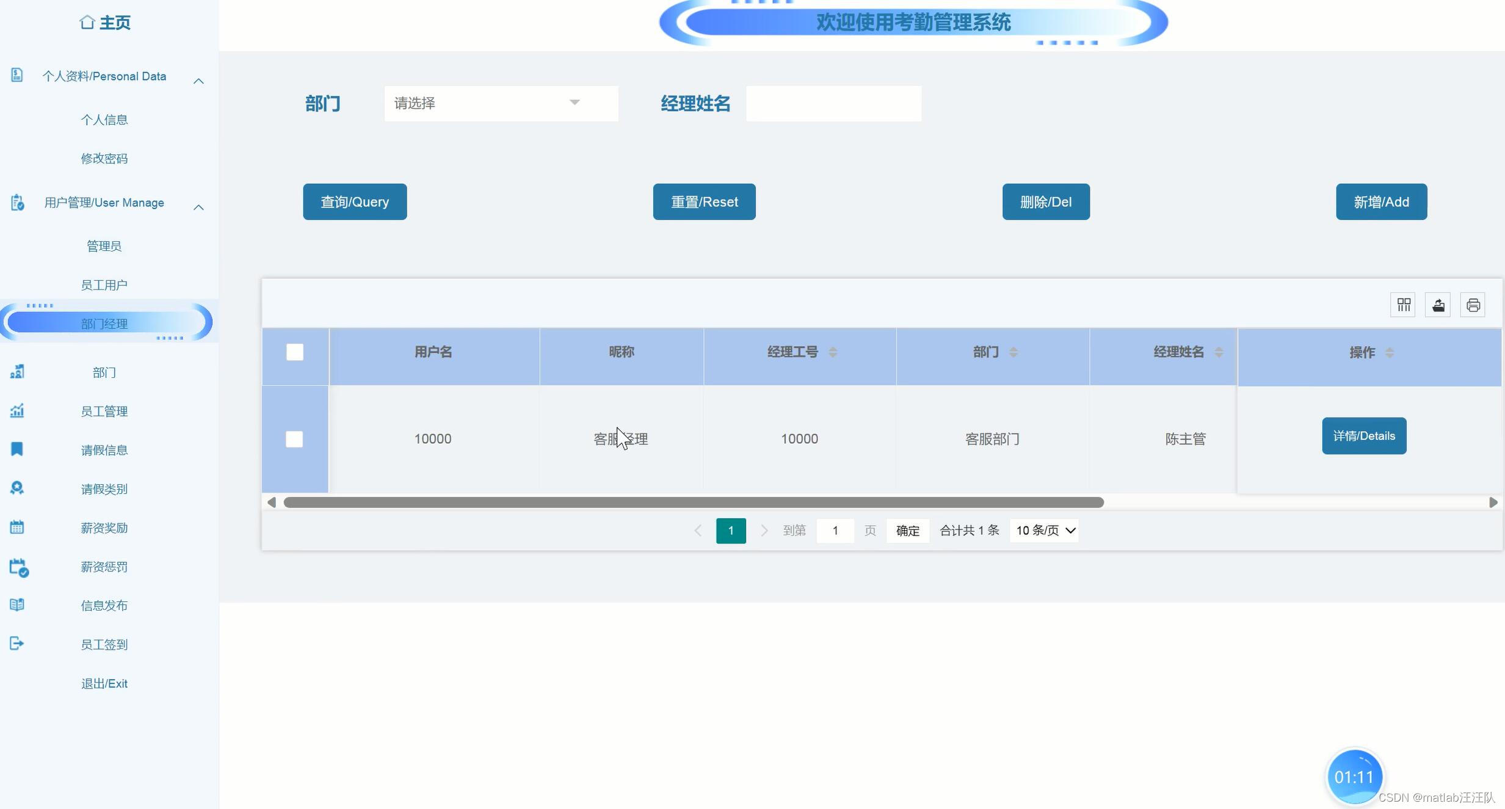
Task: Click the 详情/Details button for 陈主管
Action: click(x=1364, y=436)
